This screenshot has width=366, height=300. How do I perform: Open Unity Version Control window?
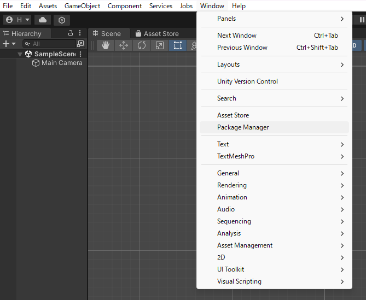pos(274,81)
